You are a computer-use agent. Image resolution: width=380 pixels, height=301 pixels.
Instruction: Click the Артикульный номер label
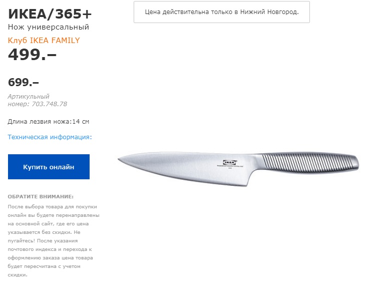pos(29,100)
